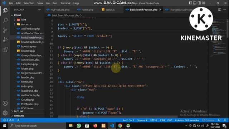Click the Colorize status bar item
The height and width of the screenshot is (129, 229).
click(x=208, y=120)
